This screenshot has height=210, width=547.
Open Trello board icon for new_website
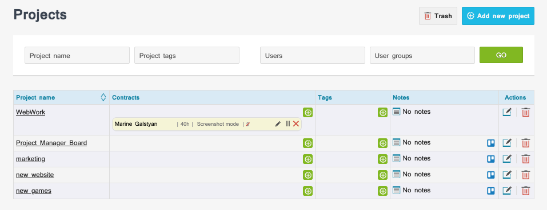(491, 175)
